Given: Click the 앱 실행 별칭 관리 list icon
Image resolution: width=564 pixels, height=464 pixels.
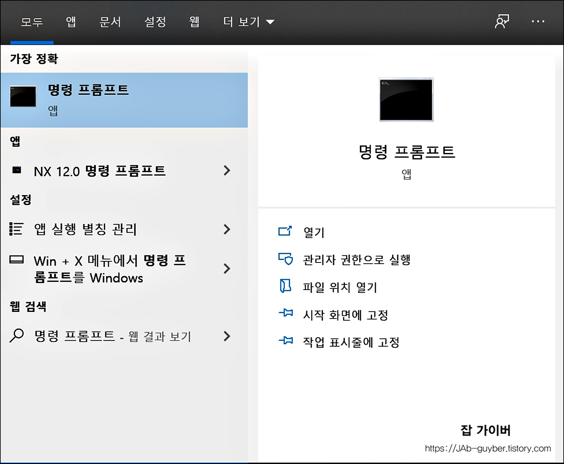Looking at the screenshot, I should tap(16, 229).
